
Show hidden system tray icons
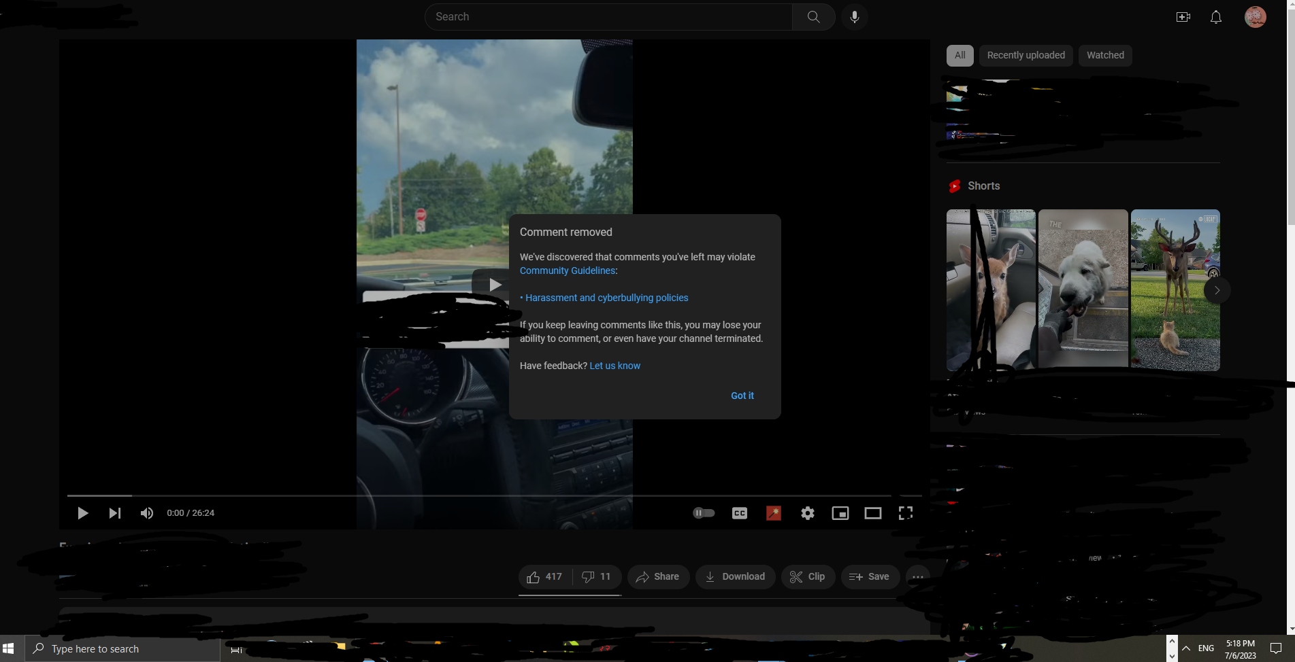1186,648
